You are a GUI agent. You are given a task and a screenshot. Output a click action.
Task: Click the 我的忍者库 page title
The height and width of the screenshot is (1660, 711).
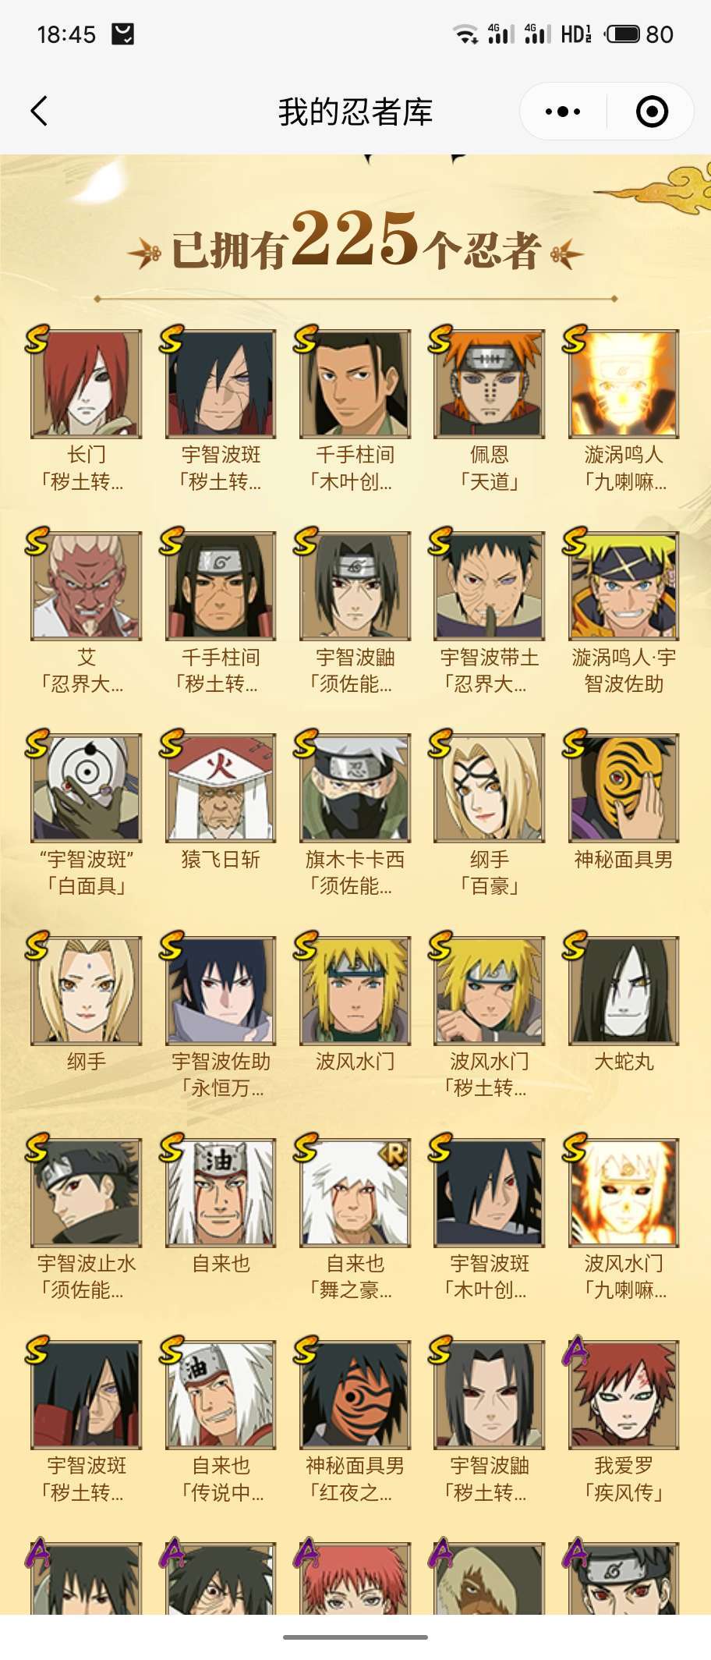355,112
